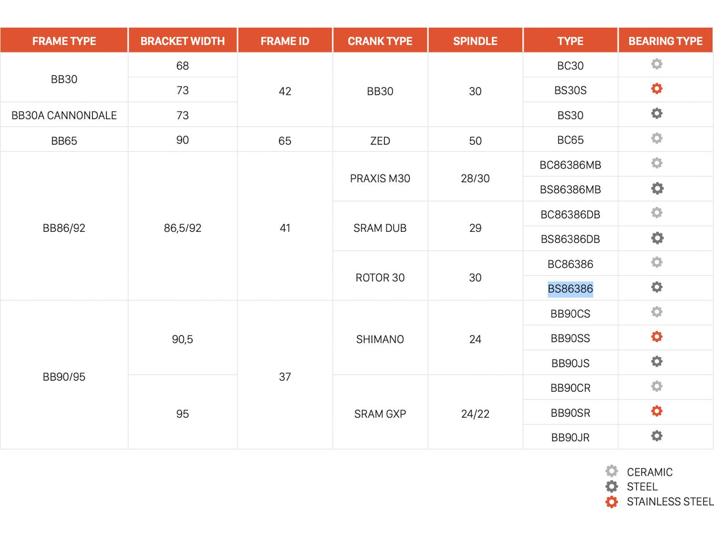The image size is (714, 535).
Task: Click the ceramic gear icon for BB90CS
Action: (x=656, y=312)
